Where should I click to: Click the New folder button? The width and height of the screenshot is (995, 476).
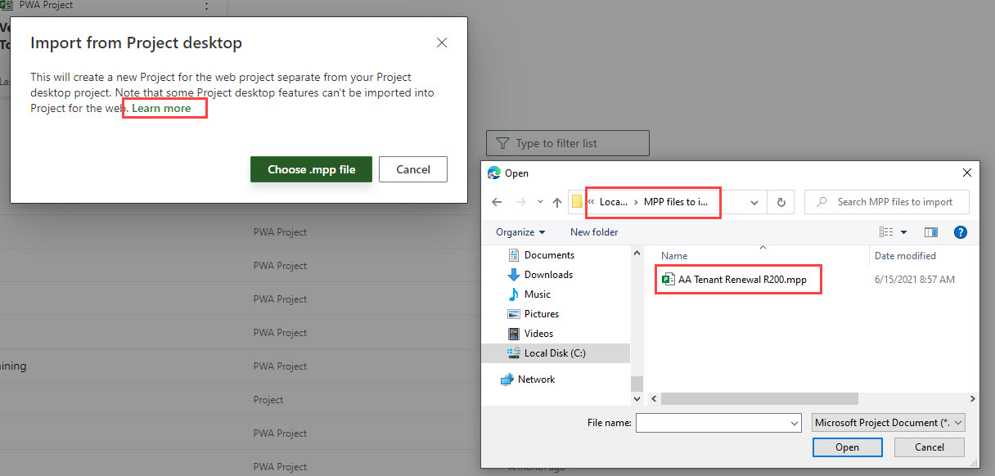pyautogui.click(x=594, y=232)
